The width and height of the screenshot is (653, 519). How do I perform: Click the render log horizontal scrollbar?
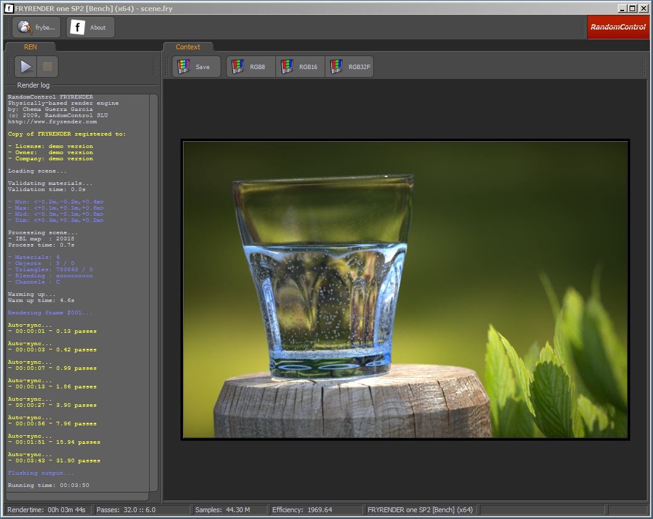77,496
